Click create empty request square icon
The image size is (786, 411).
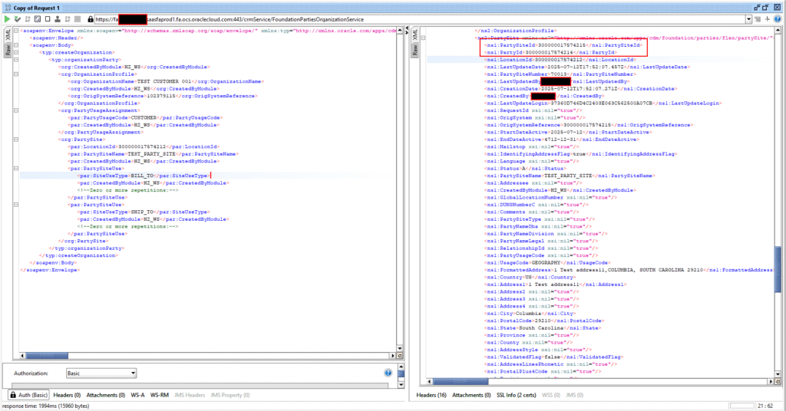pyautogui.click(x=48, y=19)
